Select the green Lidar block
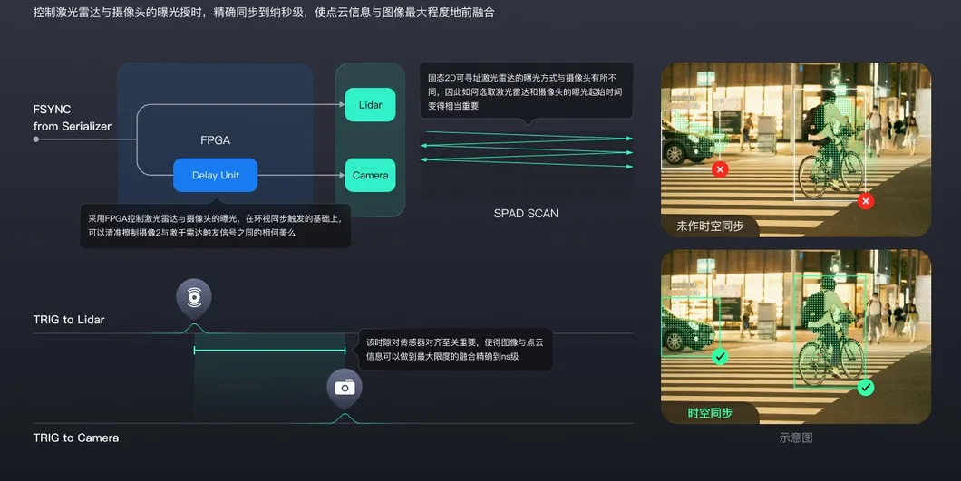 point(370,105)
